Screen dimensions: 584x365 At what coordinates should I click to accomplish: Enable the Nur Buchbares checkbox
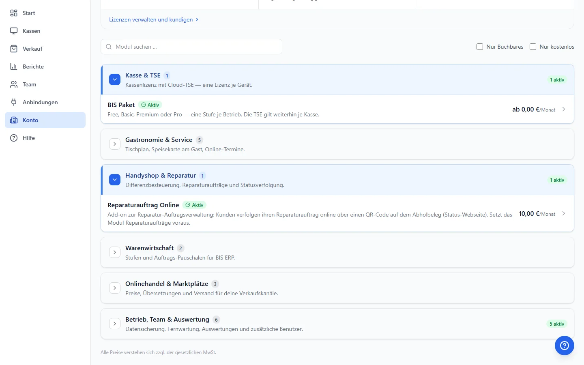[x=480, y=47]
